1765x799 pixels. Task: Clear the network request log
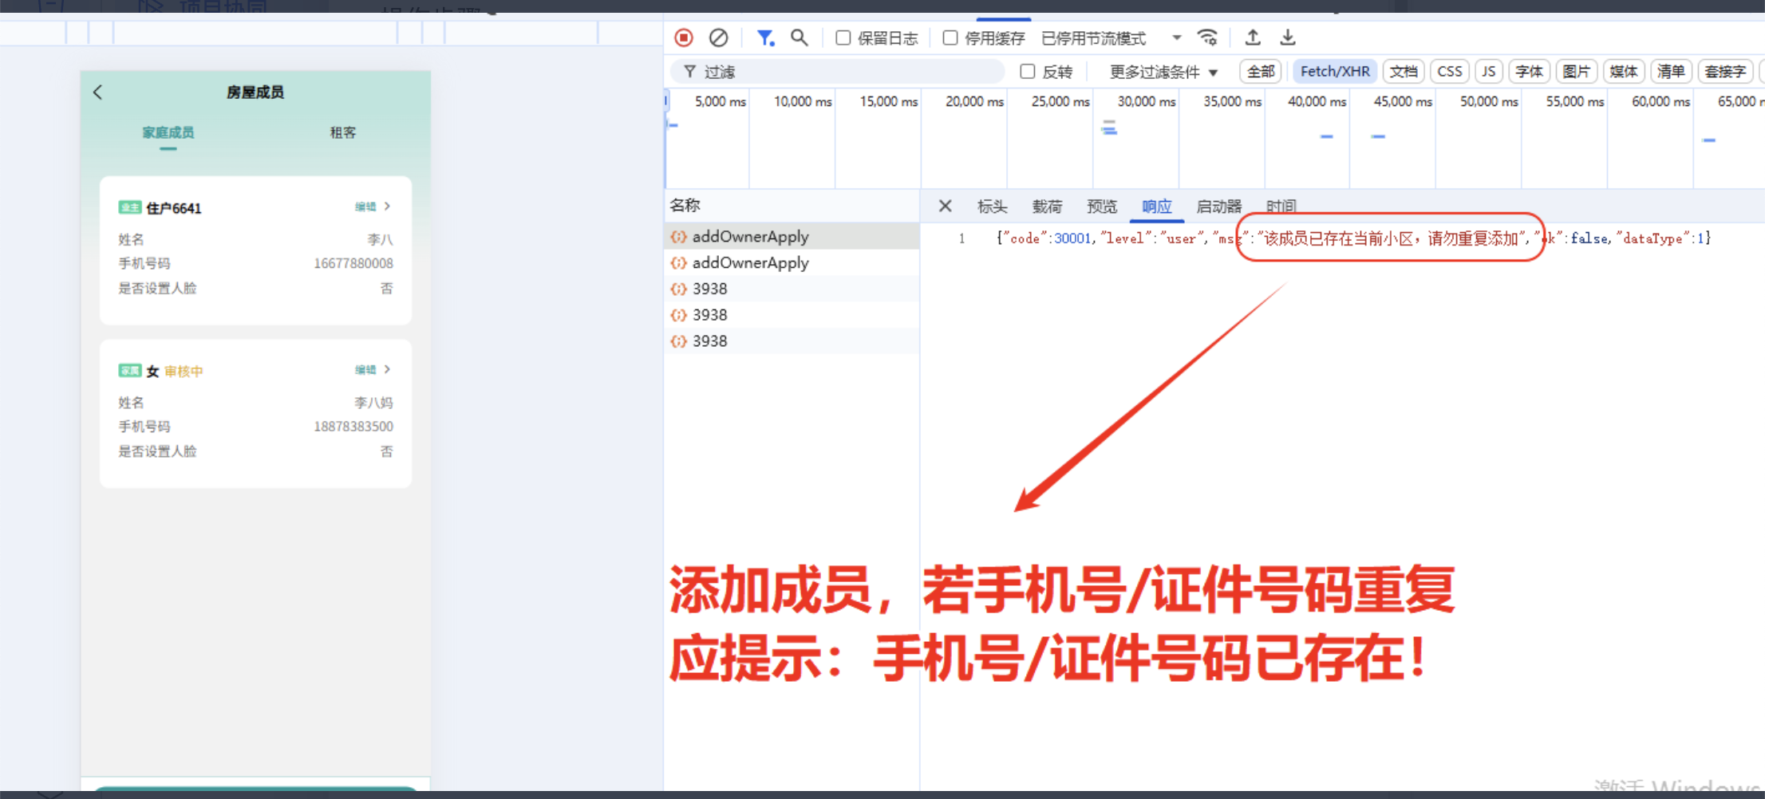click(x=720, y=37)
